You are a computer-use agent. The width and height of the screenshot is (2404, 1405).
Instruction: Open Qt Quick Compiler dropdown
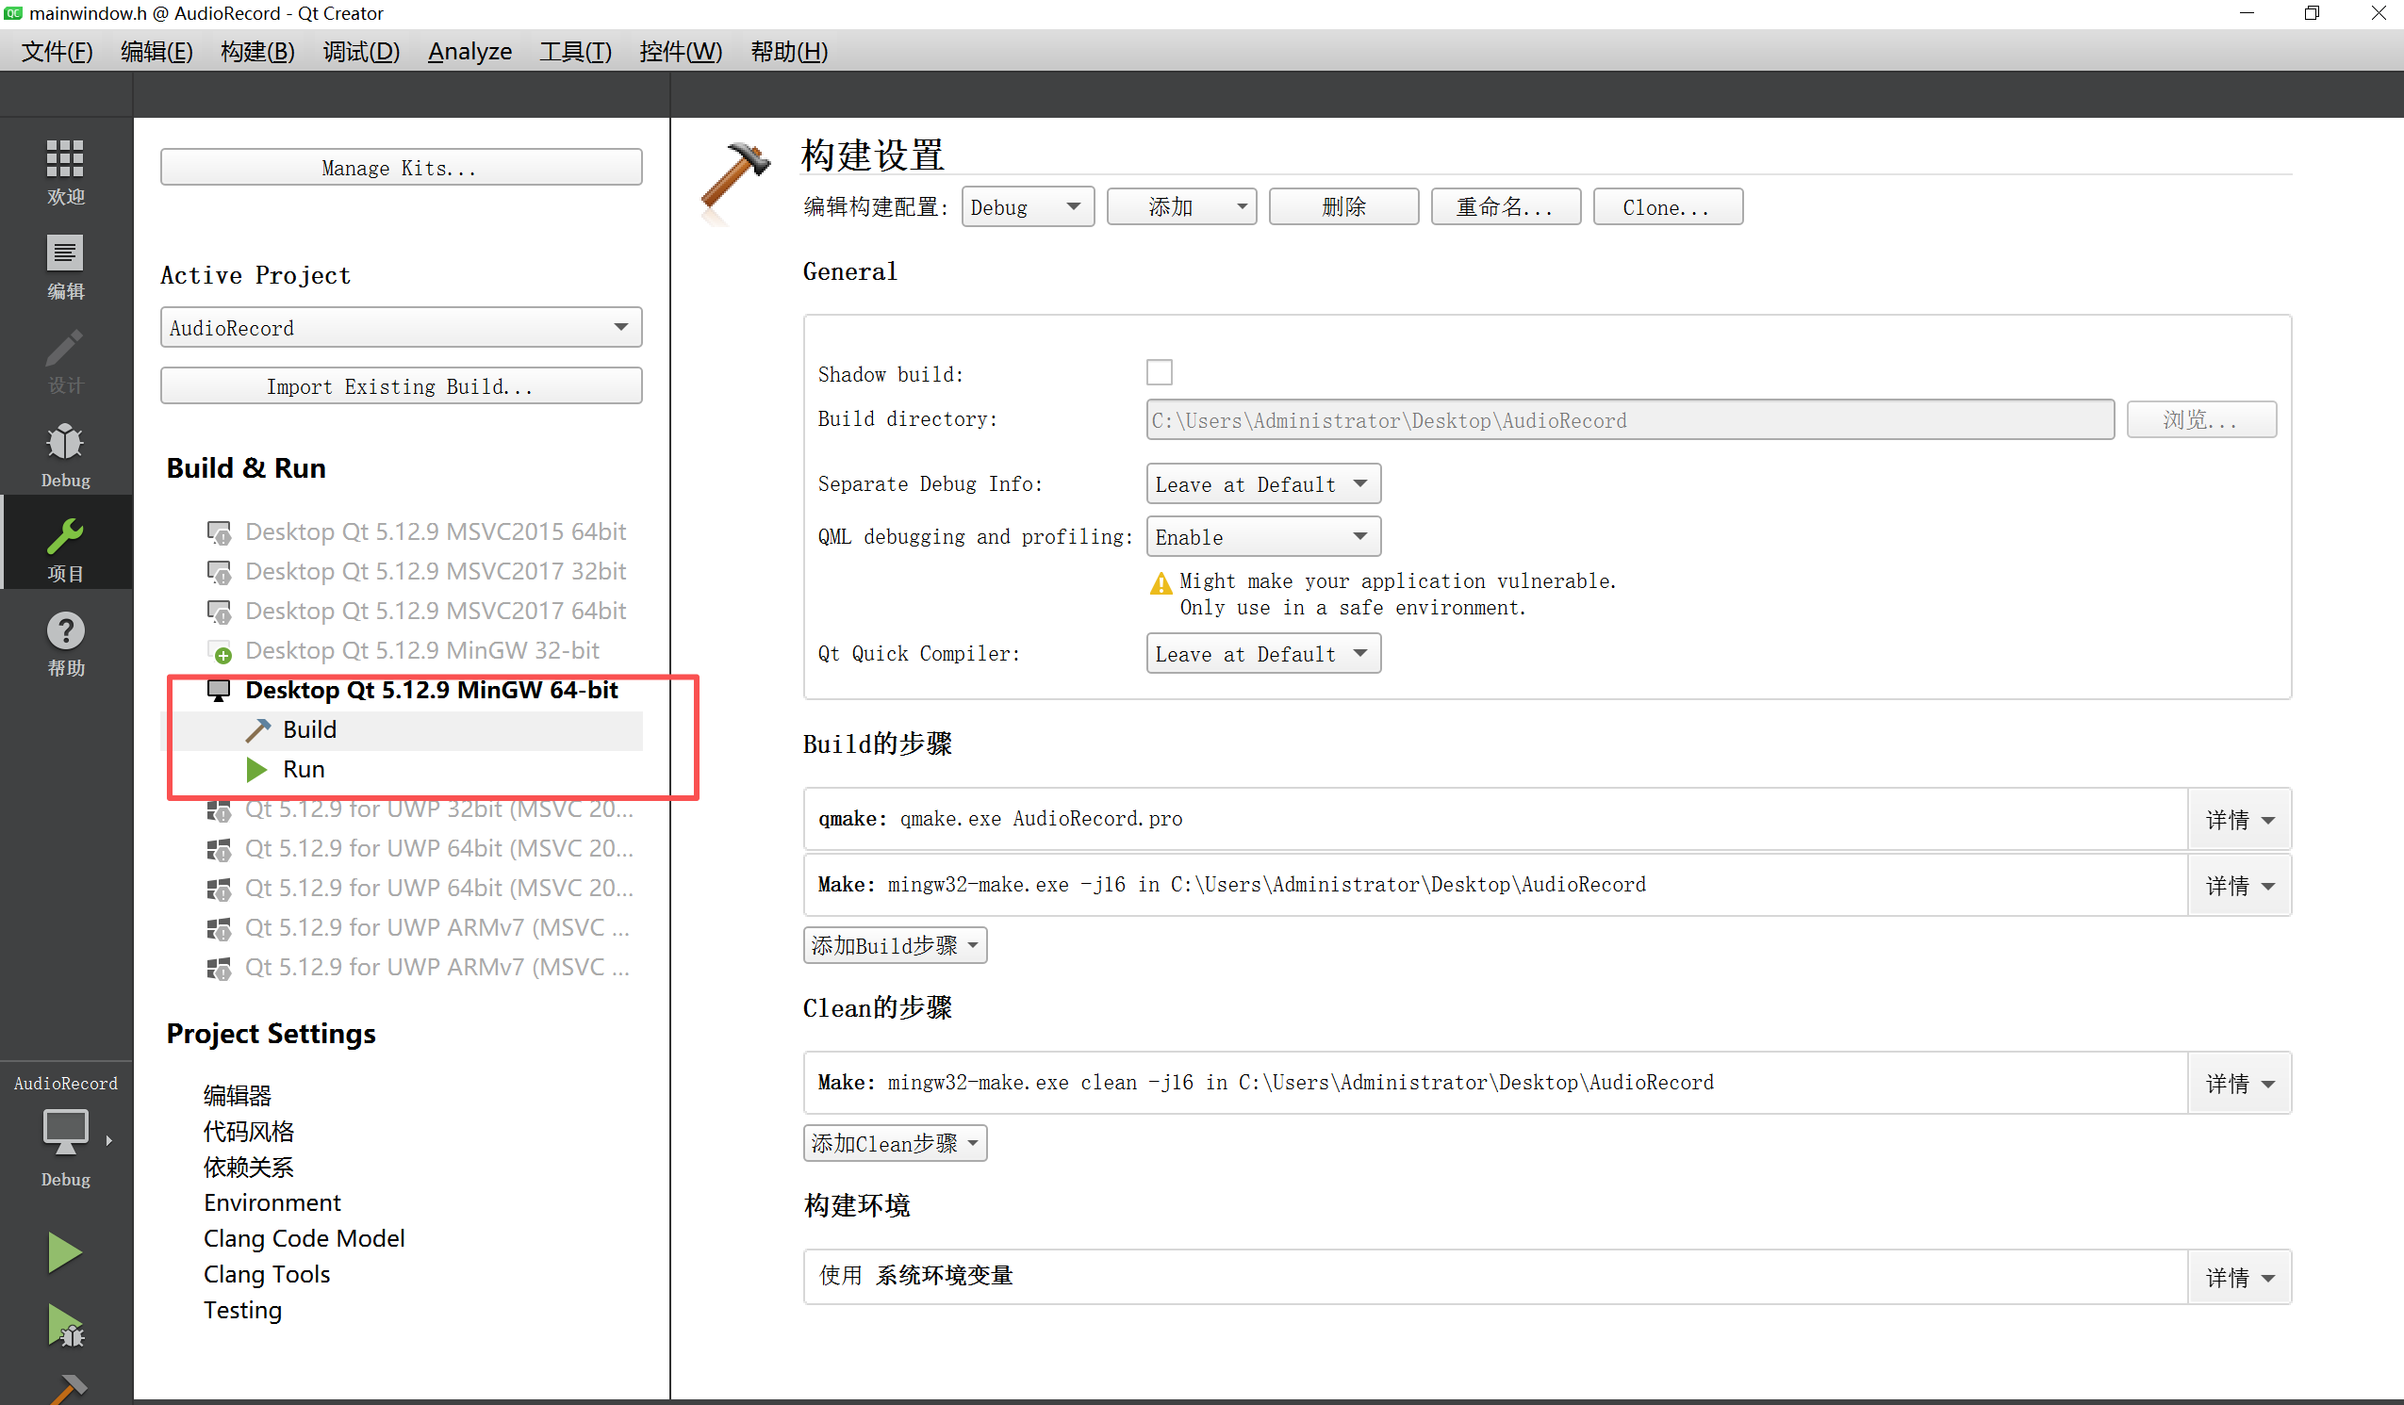(1263, 653)
